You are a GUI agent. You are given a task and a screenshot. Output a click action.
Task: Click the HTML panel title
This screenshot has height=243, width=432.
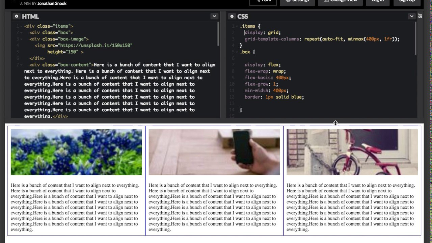point(30,16)
